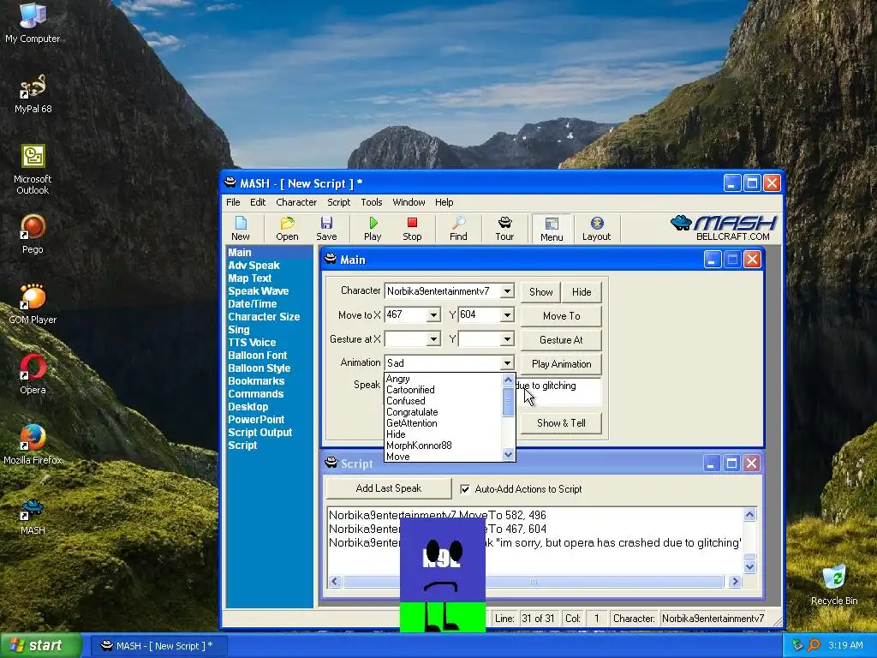Open the Windows start menu

coord(40,645)
